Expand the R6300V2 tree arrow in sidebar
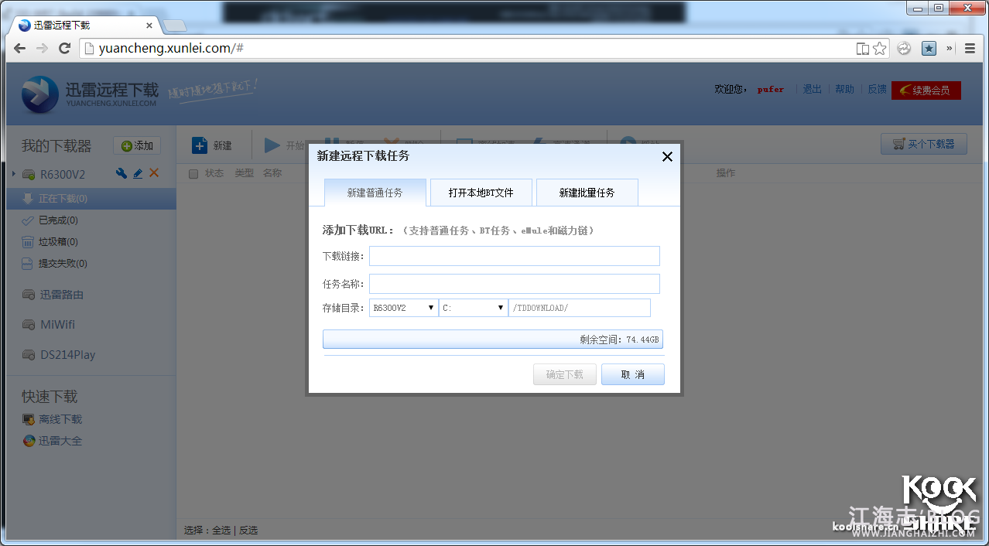989x546 pixels. (14, 174)
